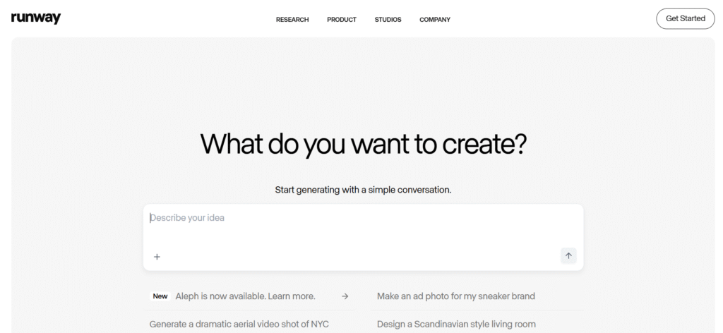Click the empty space between plus and submit icons
Viewport: 723px width, 333px height.
pyautogui.click(x=360, y=256)
